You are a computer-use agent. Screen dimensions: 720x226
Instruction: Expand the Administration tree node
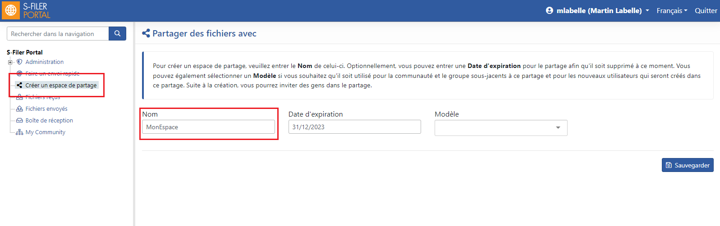pos(10,62)
